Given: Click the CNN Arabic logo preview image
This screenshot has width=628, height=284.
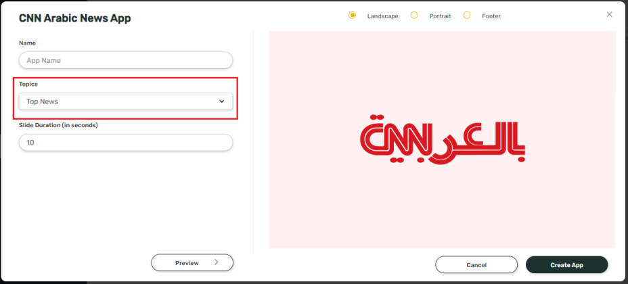Looking at the screenshot, I should point(442,139).
